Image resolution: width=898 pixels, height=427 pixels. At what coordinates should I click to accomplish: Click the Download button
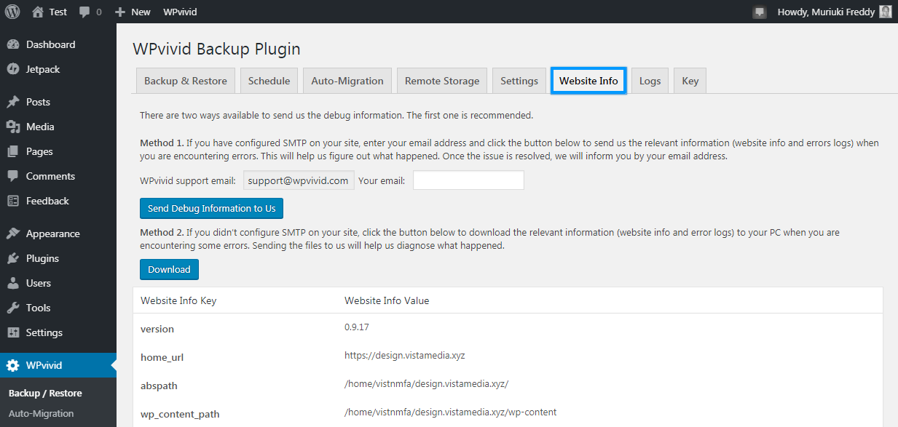pos(169,269)
